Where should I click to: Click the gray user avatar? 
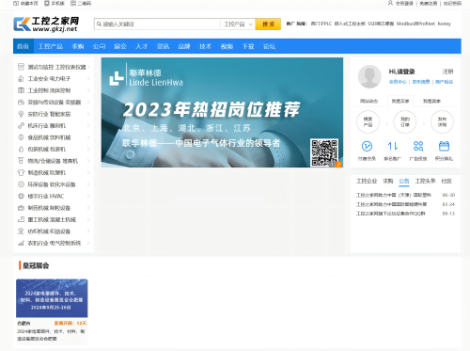(369, 76)
